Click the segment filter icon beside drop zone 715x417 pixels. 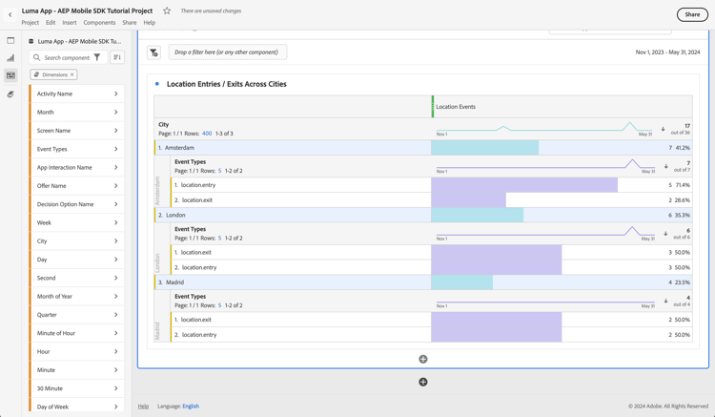point(153,52)
